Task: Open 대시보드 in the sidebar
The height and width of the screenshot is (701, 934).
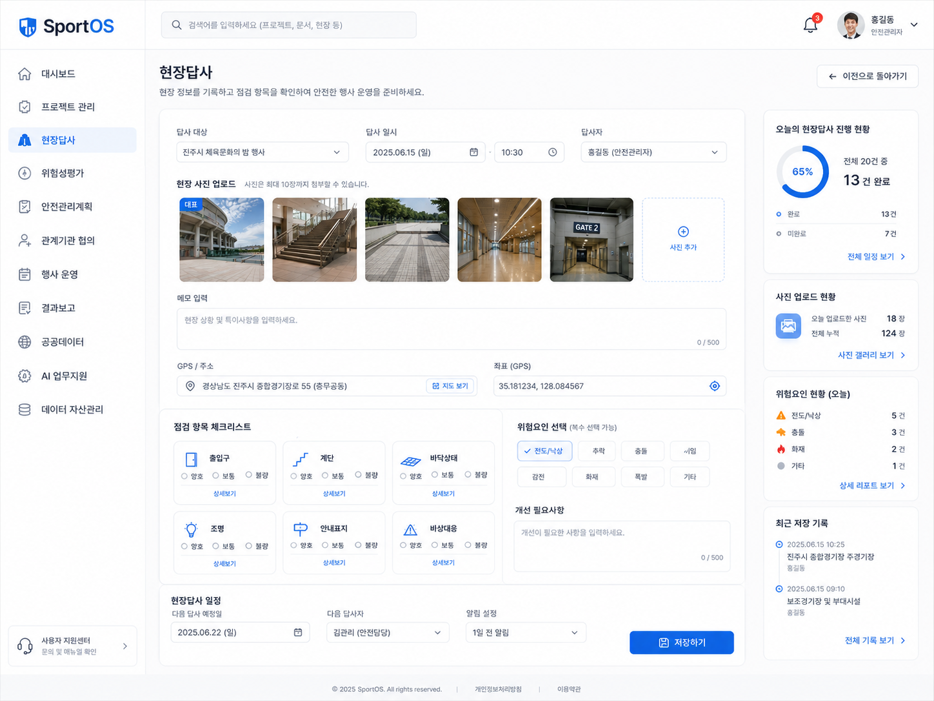Action: click(72, 74)
